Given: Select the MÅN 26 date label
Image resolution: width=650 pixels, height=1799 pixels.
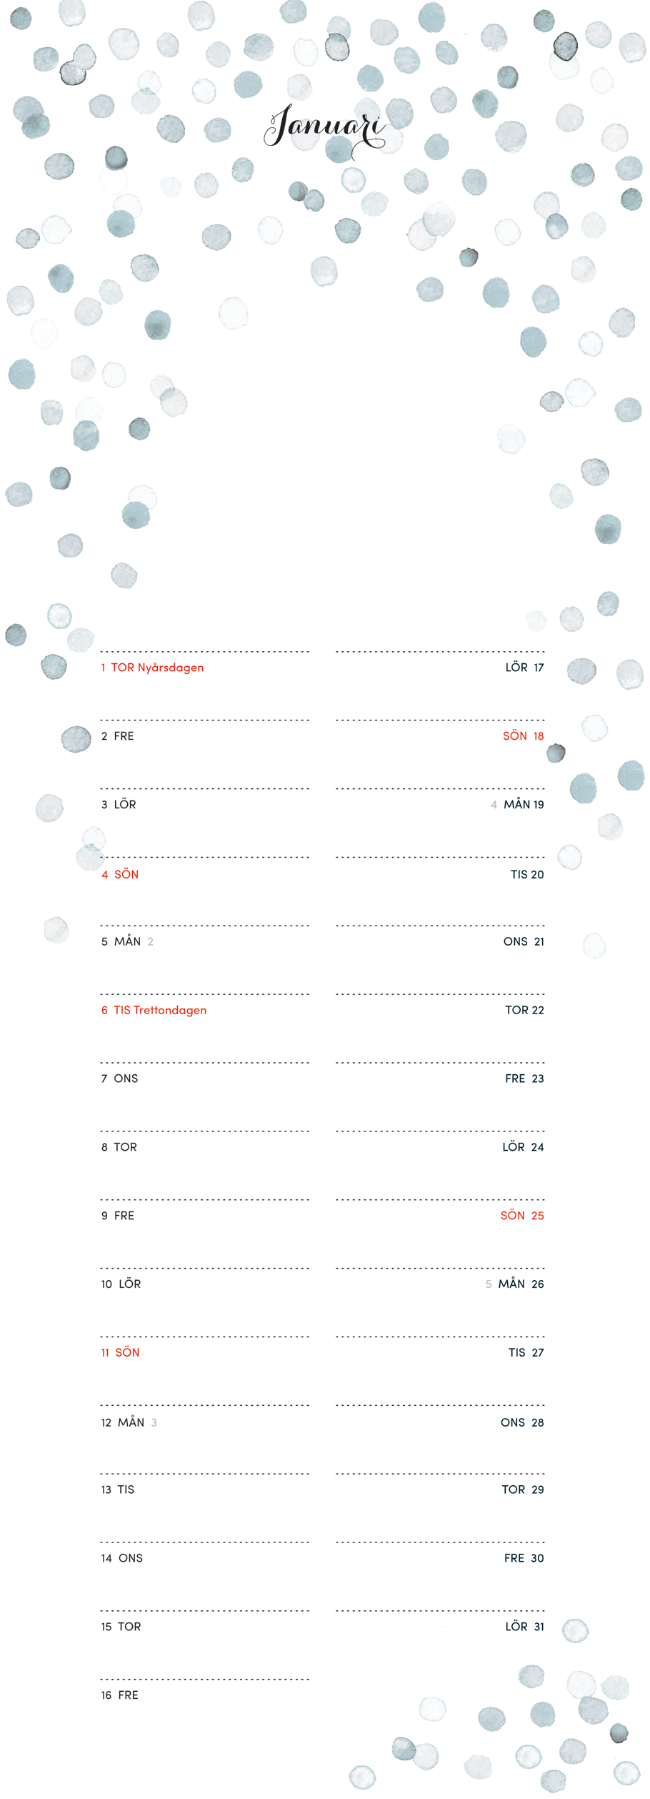Looking at the screenshot, I should [x=521, y=1284].
